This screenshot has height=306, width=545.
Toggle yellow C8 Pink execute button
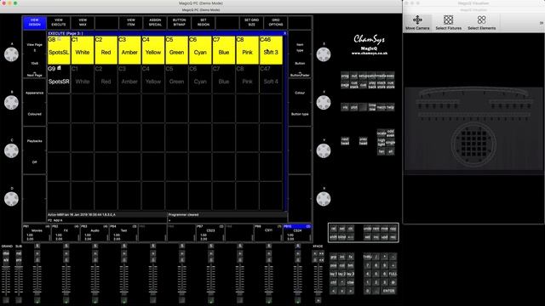pos(247,50)
